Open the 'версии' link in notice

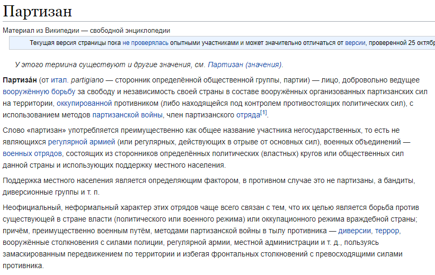355,43
